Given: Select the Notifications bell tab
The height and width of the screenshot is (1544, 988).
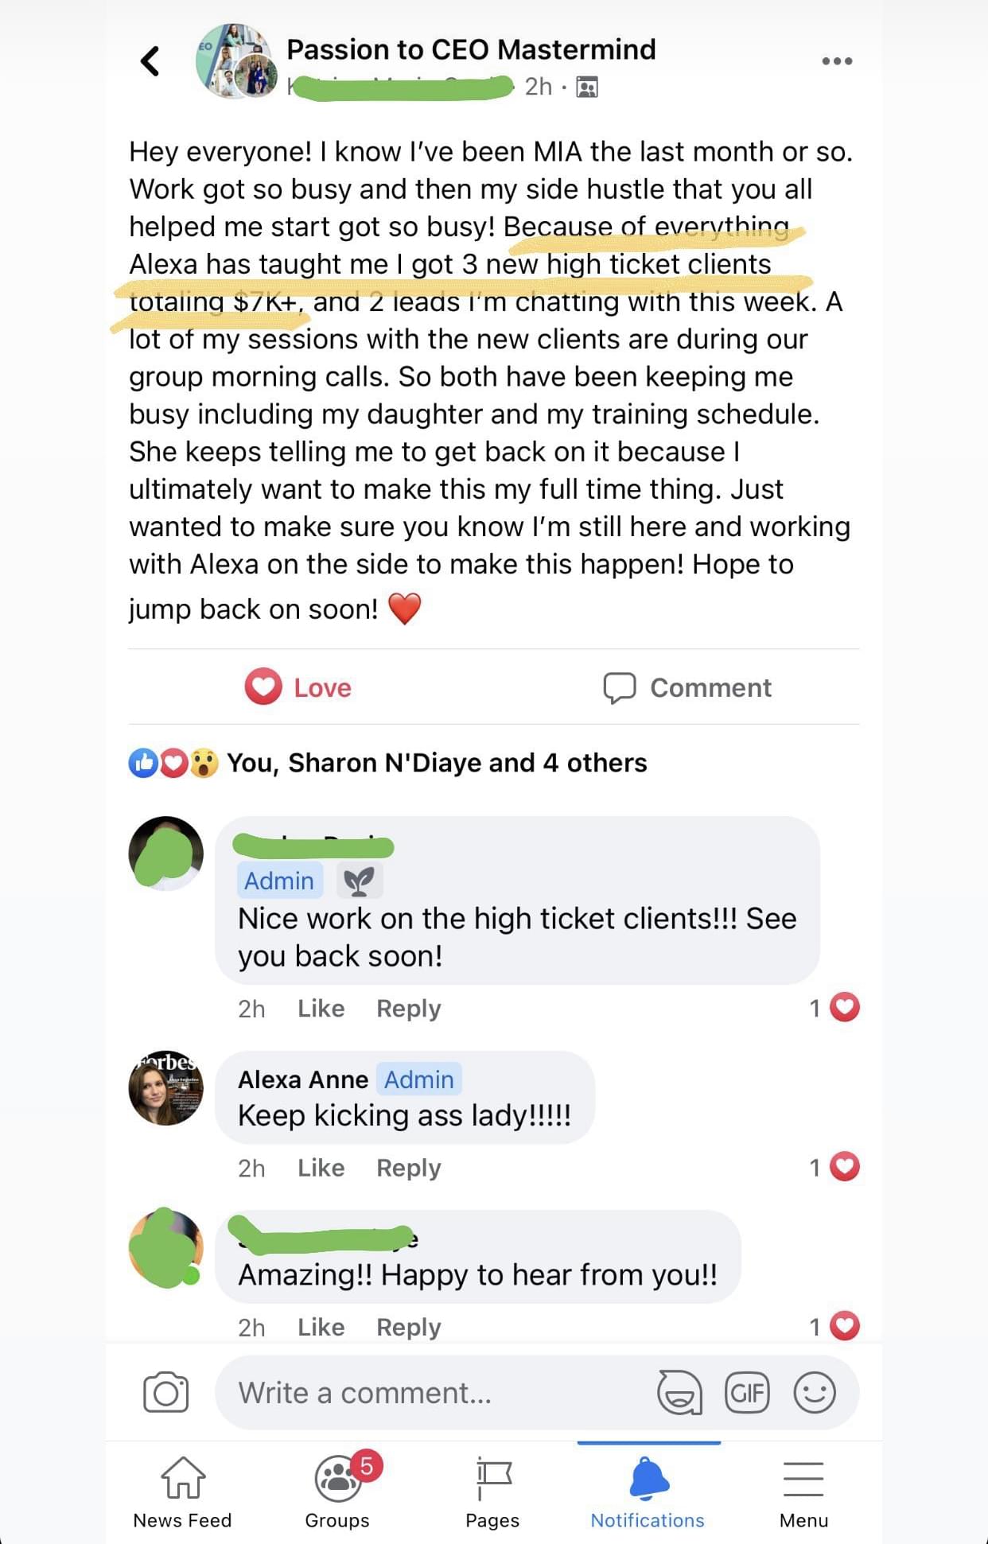Looking at the screenshot, I should (x=648, y=1492).
